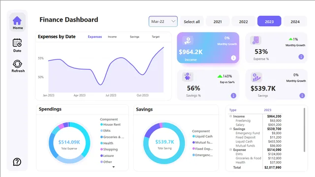Switch chart to Savings tab
Viewport: 315px width, 177px height.
pyautogui.click(x=134, y=37)
